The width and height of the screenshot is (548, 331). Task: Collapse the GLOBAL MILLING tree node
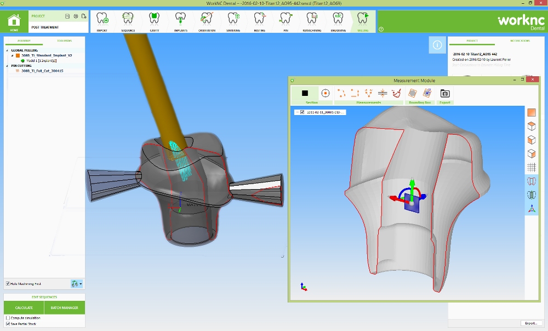[x=7, y=50]
